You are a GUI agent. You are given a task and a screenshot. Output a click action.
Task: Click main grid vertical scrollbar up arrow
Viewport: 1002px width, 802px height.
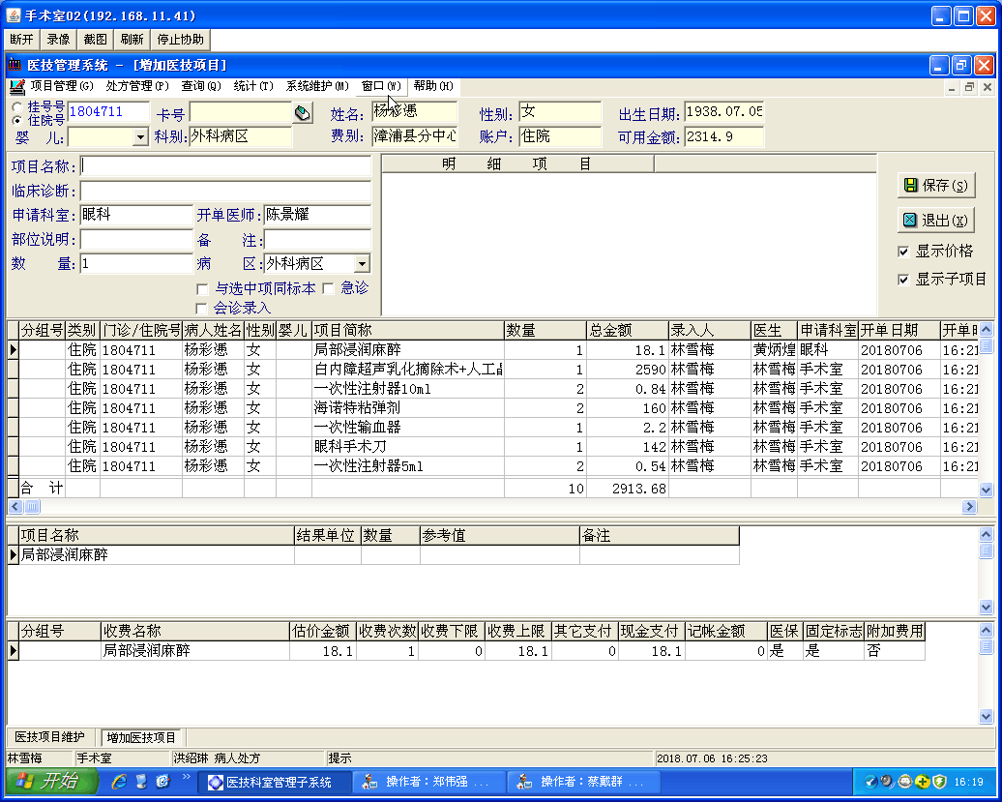click(x=986, y=330)
